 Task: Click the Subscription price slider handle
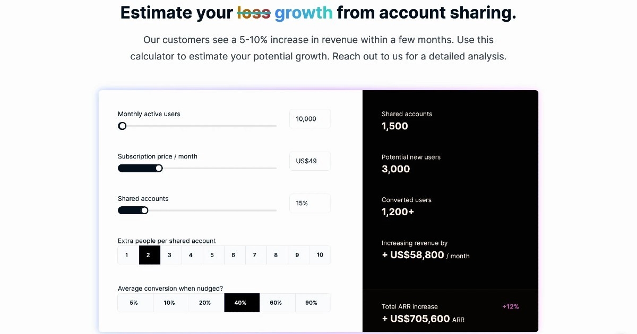[159, 168]
